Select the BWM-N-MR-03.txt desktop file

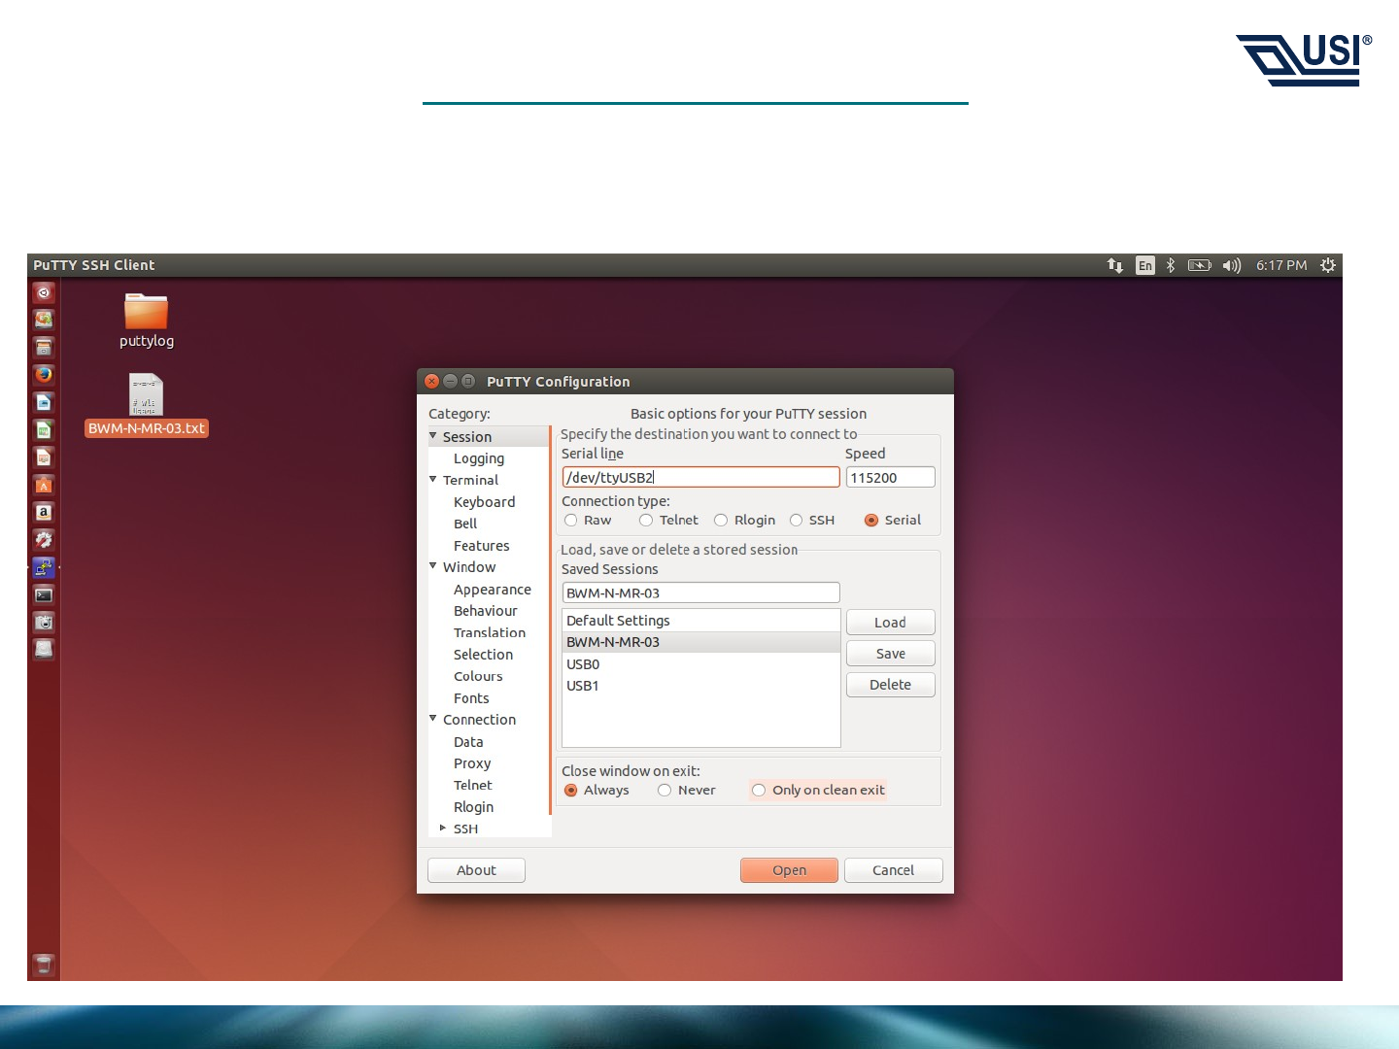147,405
